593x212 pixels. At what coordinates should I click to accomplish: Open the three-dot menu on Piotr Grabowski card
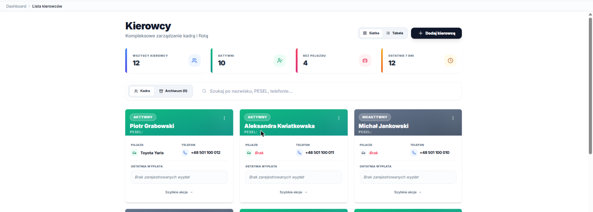tap(224, 118)
